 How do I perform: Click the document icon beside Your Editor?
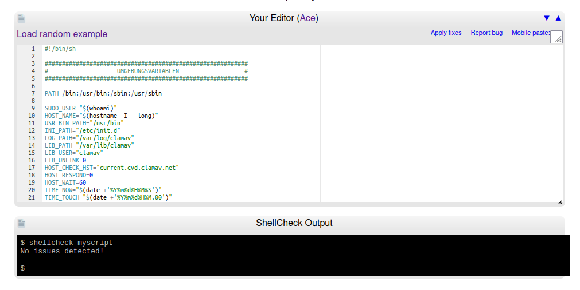[21, 18]
